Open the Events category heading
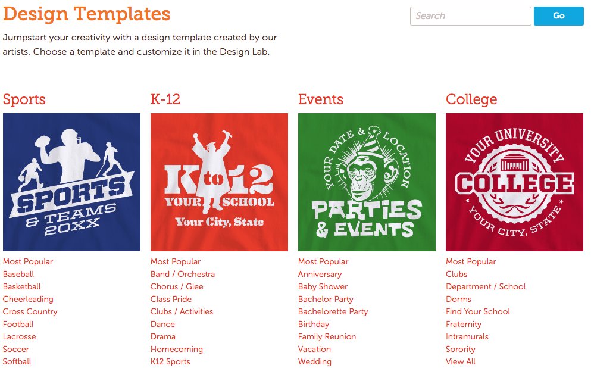 (321, 99)
